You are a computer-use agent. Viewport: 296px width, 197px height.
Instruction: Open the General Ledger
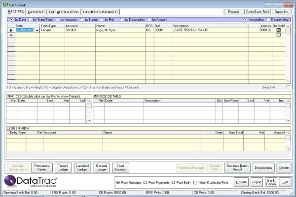(101, 167)
